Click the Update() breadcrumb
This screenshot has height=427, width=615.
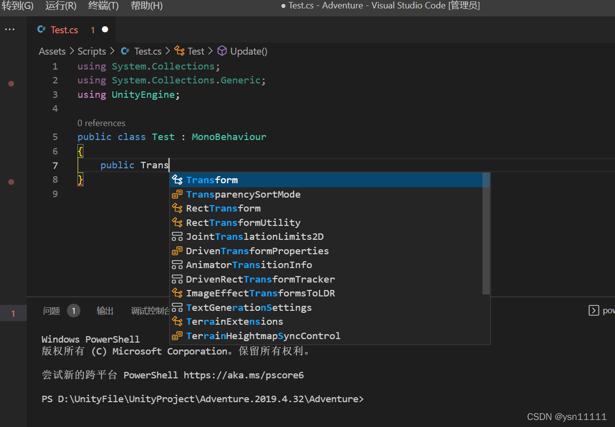[249, 51]
